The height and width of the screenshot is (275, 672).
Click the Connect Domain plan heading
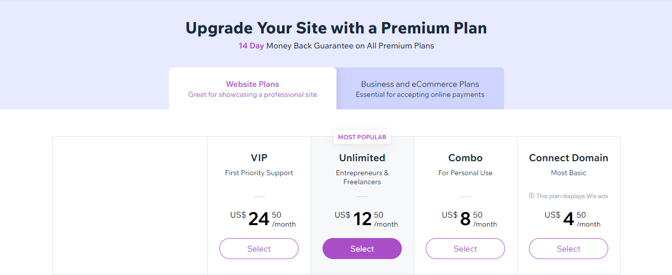click(568, 158)
